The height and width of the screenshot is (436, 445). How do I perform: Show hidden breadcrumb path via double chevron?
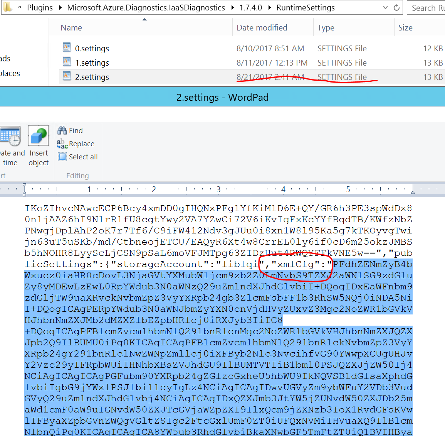tap(20, 8)
